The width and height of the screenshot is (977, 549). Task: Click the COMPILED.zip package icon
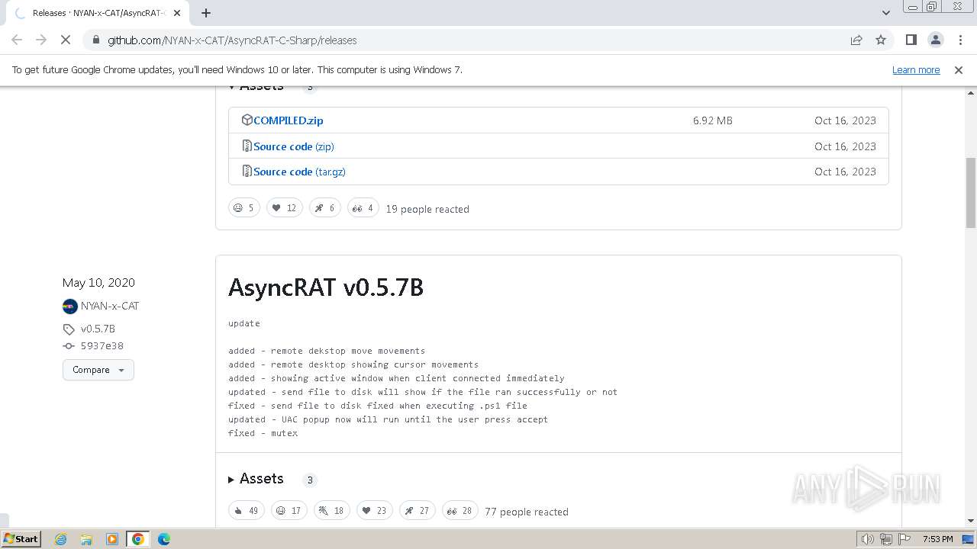[247, 120]
